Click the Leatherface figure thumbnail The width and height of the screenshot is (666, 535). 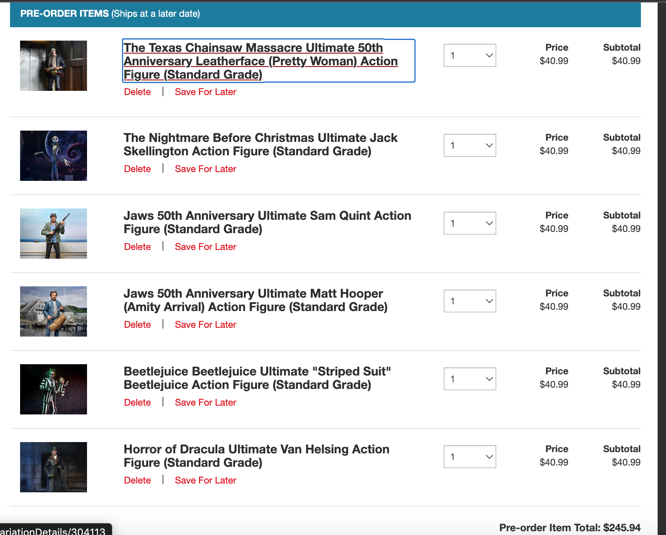pos(54,66)
